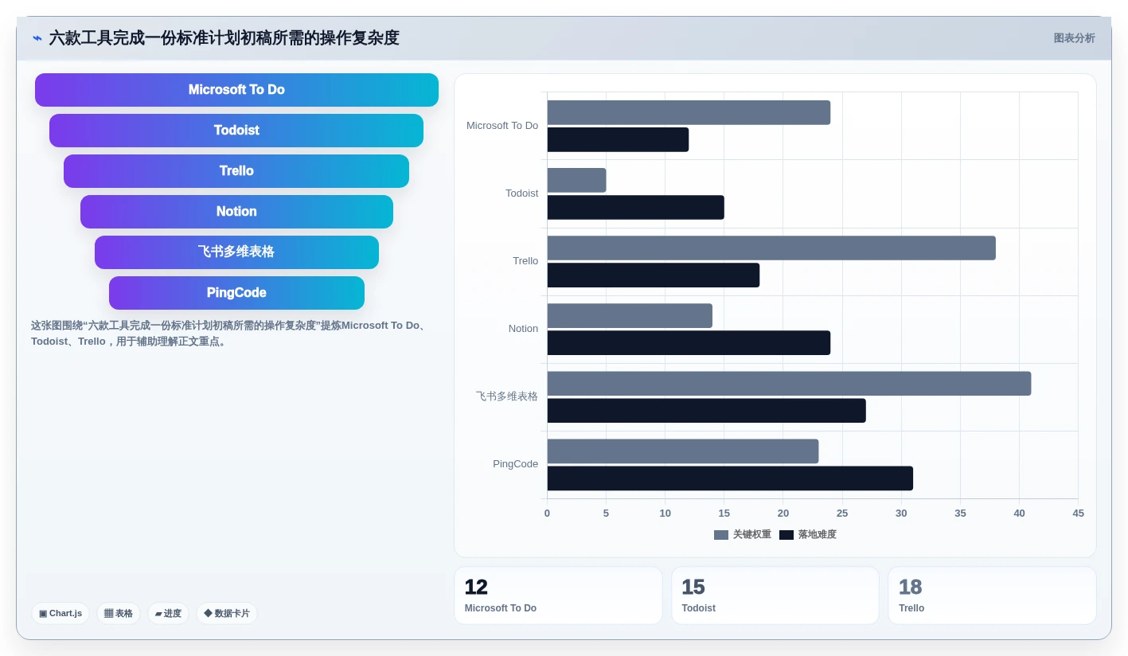Select the PingCode funnel bar

(236, 293)
